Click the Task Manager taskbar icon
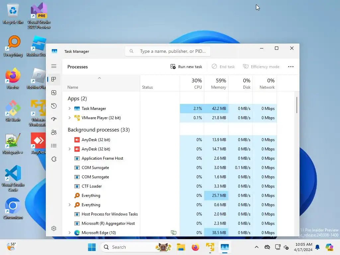 coord(225,247)
